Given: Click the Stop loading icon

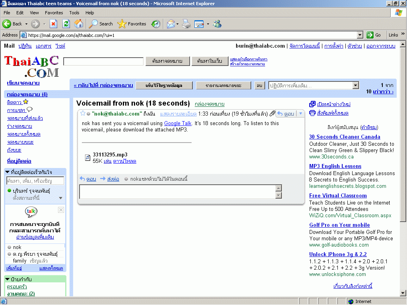Looking at the screenshot, I should point(54,24).
